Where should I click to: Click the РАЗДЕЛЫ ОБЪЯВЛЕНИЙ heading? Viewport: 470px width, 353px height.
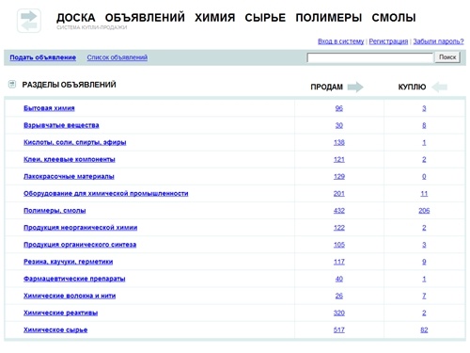(x=69, y=85)
